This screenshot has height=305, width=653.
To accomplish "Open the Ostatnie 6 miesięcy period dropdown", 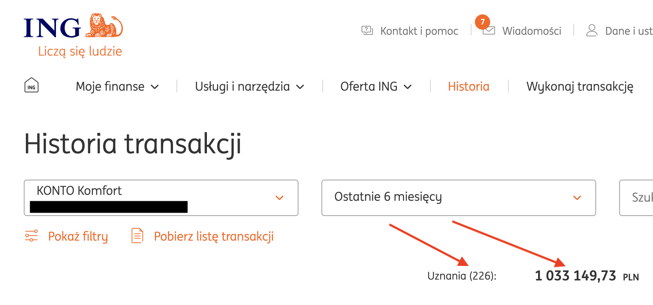I will click(x=459, y=198).
